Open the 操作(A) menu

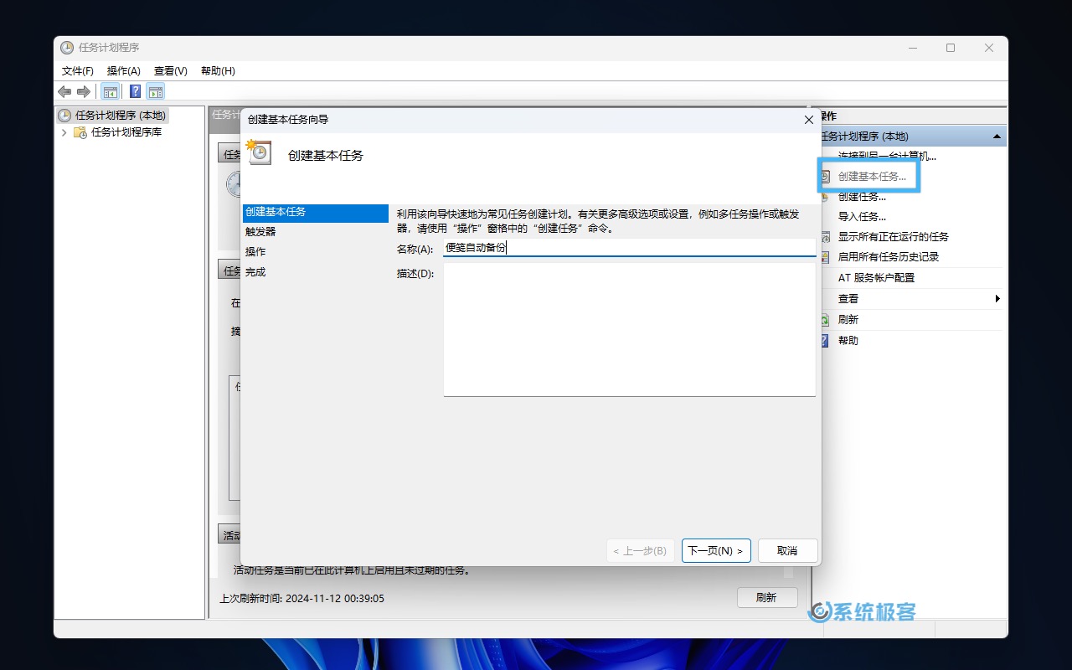pyautogui.click(x=124, y=71)
